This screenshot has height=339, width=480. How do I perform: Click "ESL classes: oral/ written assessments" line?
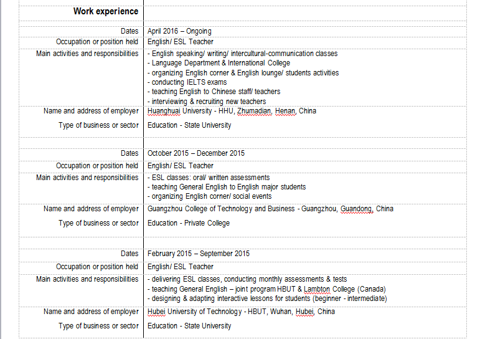209,178
